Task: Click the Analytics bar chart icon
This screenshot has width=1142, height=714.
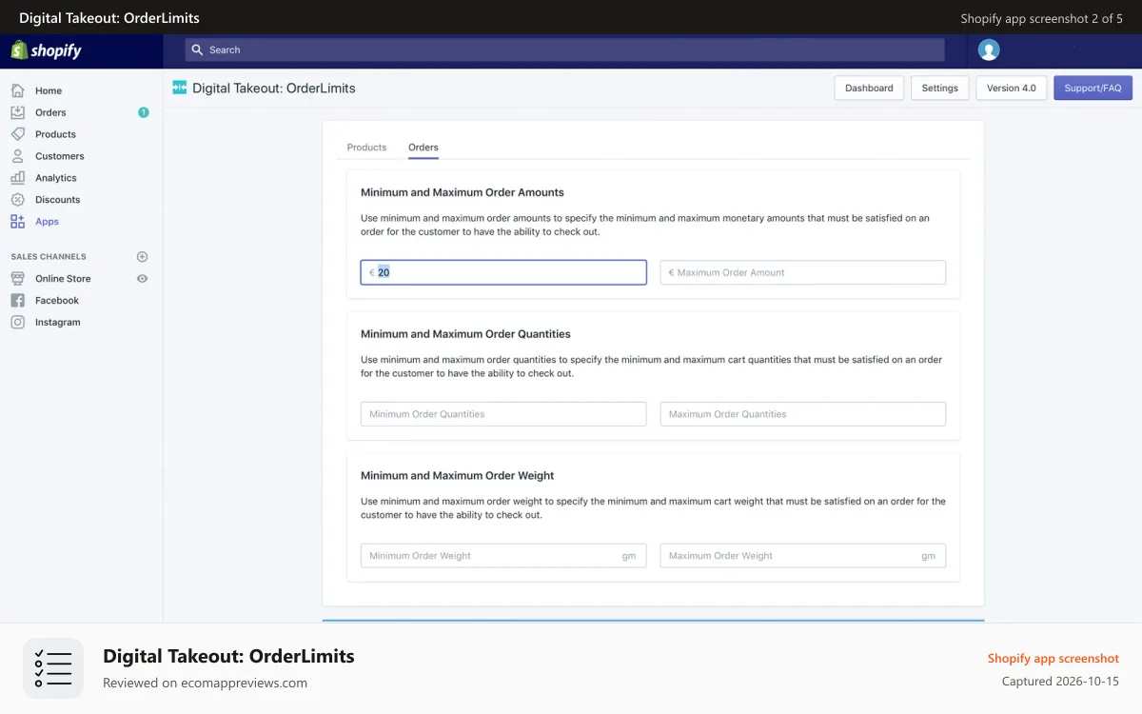Action: [17, 178]
